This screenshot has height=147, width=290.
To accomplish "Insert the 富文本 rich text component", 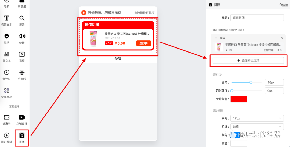I will pos(7,57).
